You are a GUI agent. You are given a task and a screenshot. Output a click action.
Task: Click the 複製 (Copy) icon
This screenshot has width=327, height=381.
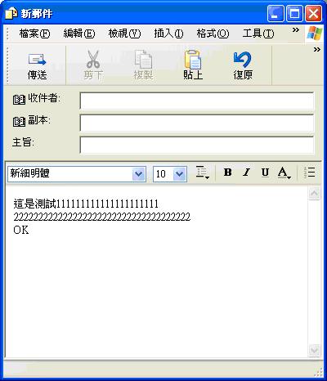pos(143,59)
